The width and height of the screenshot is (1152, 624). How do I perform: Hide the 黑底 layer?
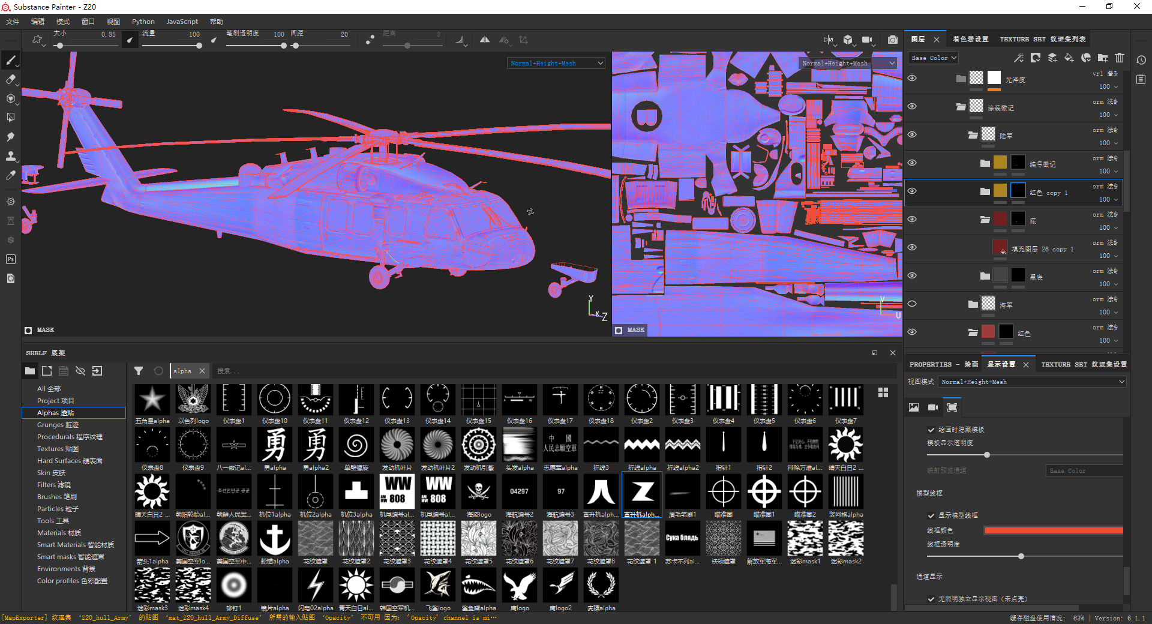912,275
